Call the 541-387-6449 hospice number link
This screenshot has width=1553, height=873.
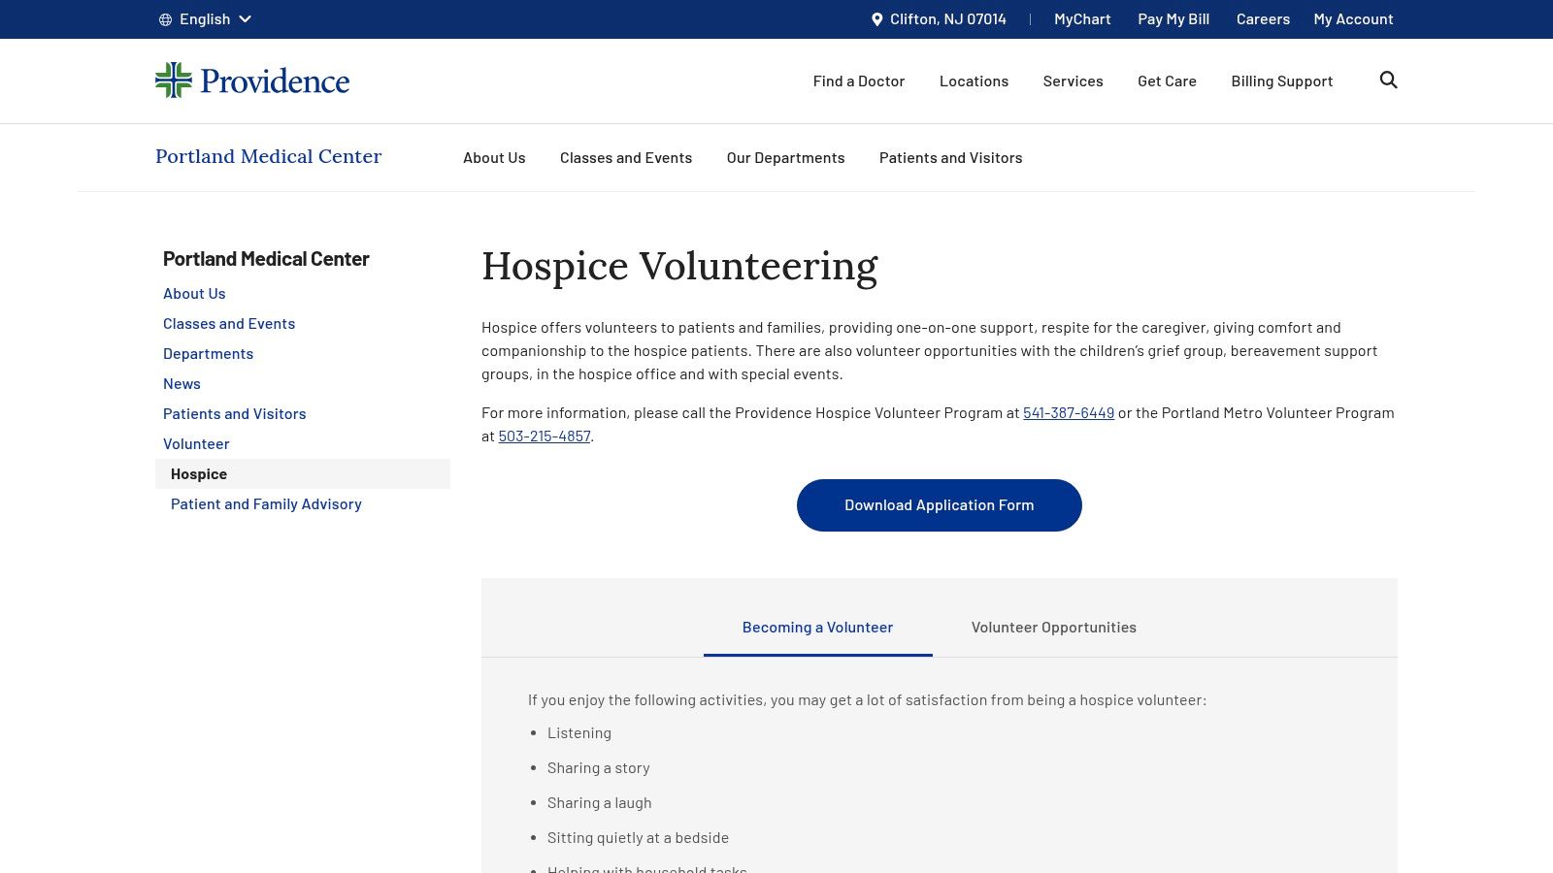coord(1068,412)
